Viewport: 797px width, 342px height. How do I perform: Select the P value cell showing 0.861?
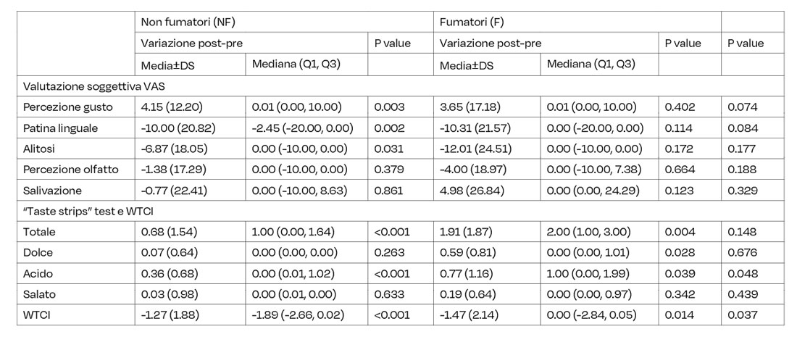point(389,191)
